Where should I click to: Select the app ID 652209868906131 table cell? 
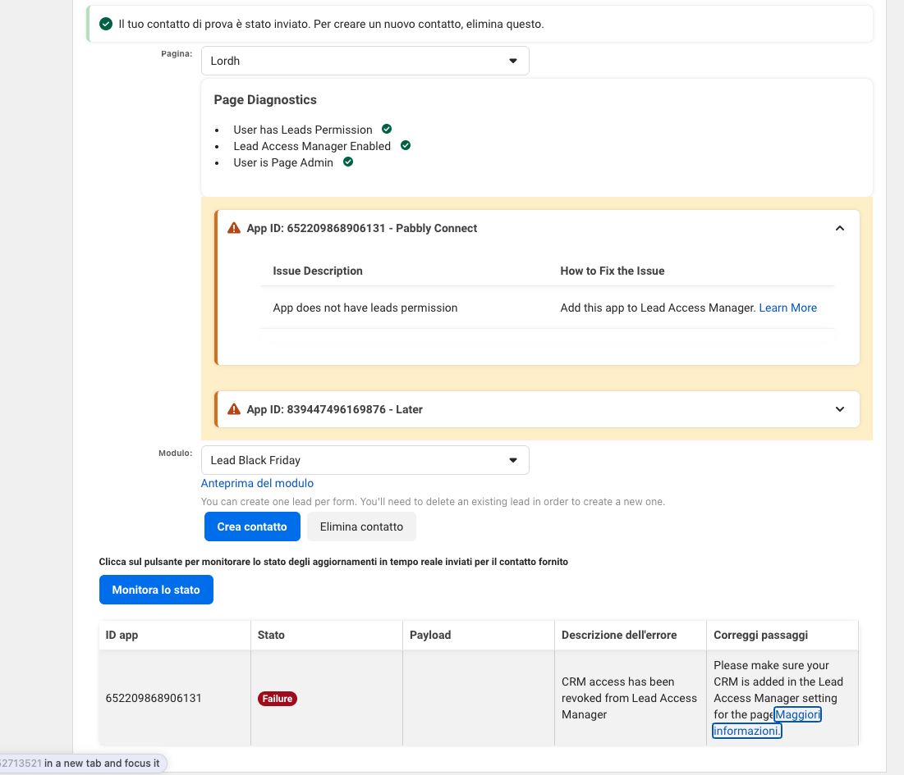(x=154, y=699)
